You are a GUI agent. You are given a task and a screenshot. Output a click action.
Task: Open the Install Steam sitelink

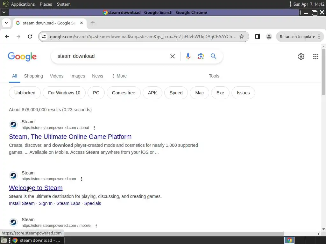click(x=22, y=203)
